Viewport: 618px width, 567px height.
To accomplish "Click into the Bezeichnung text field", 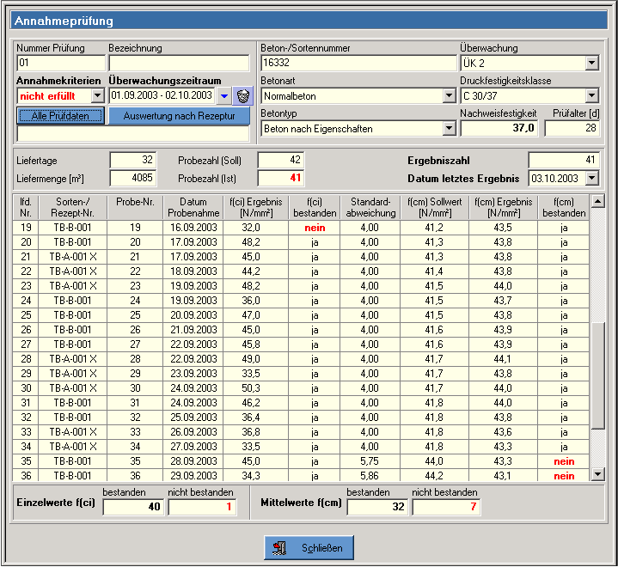I will (178, 63).
